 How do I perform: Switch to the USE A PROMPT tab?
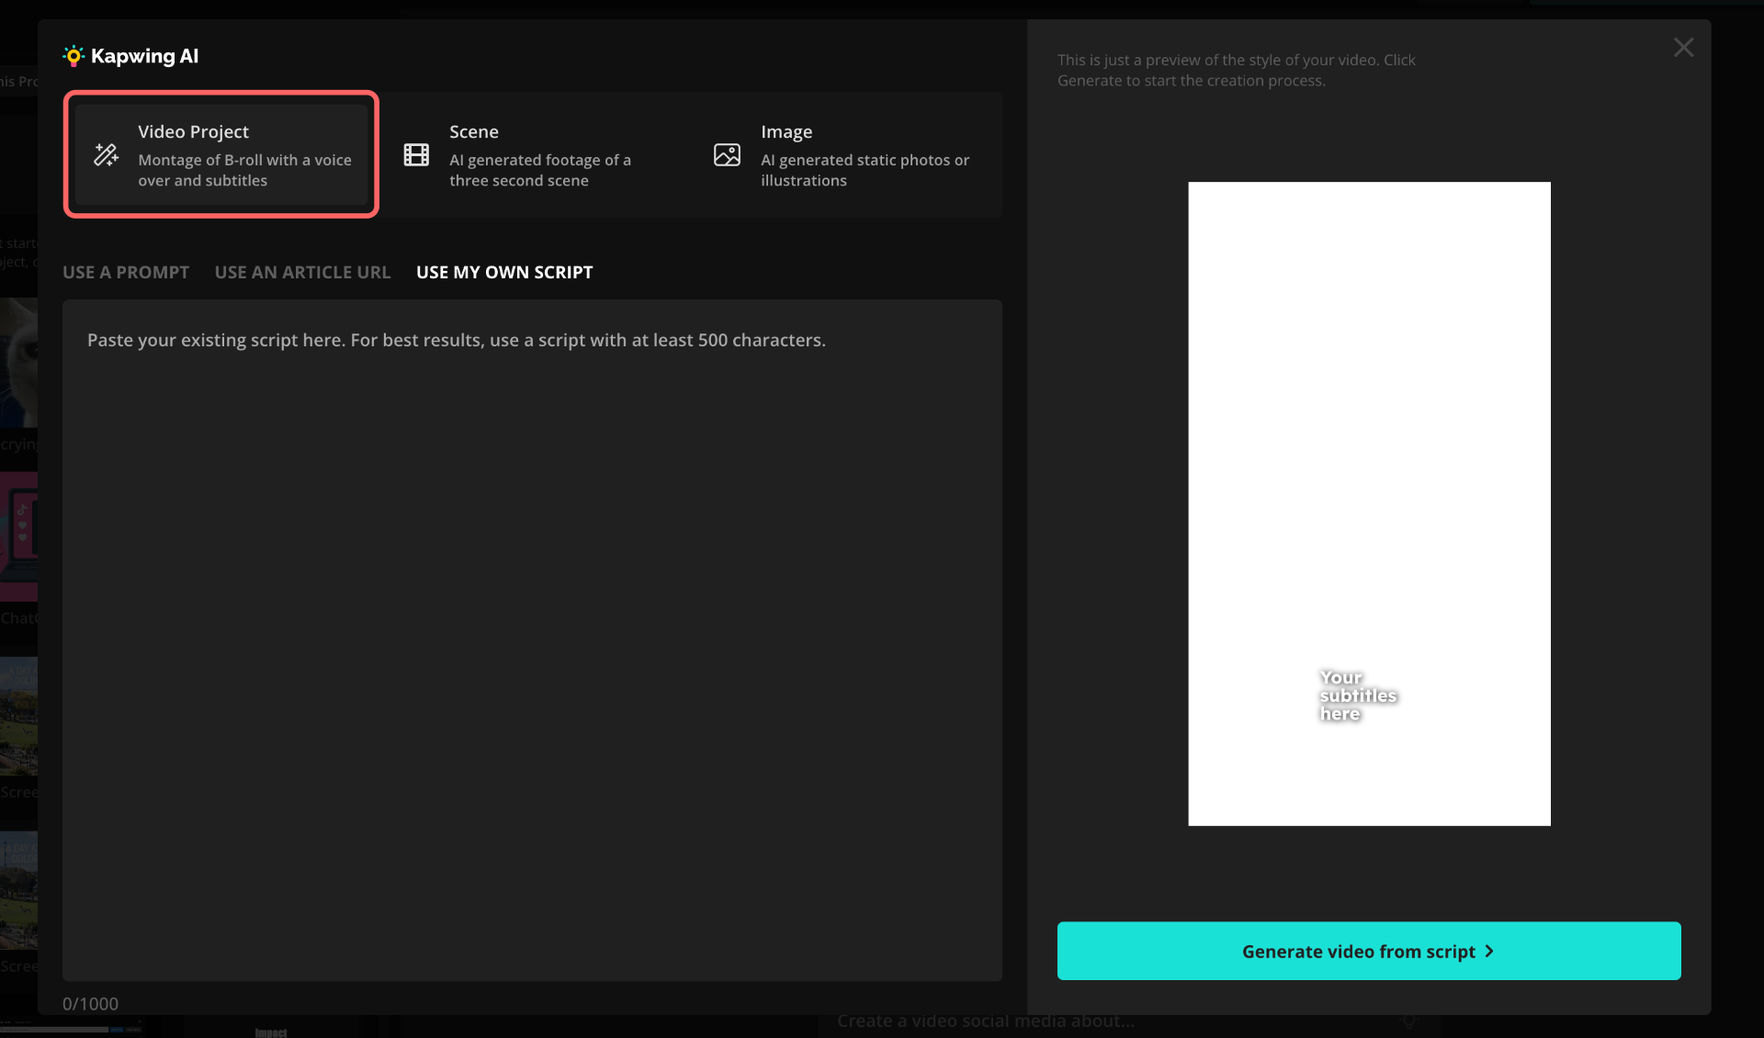coord(126,272)
